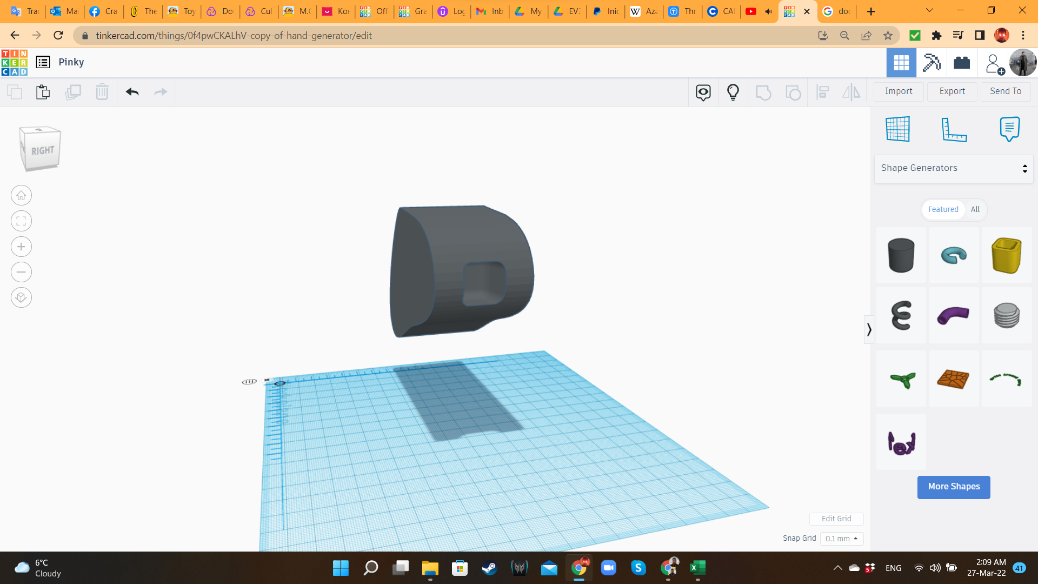The image size is (1038, 584).
Task: Open the Shape Generators dropdown
Action: coord(954,168)
